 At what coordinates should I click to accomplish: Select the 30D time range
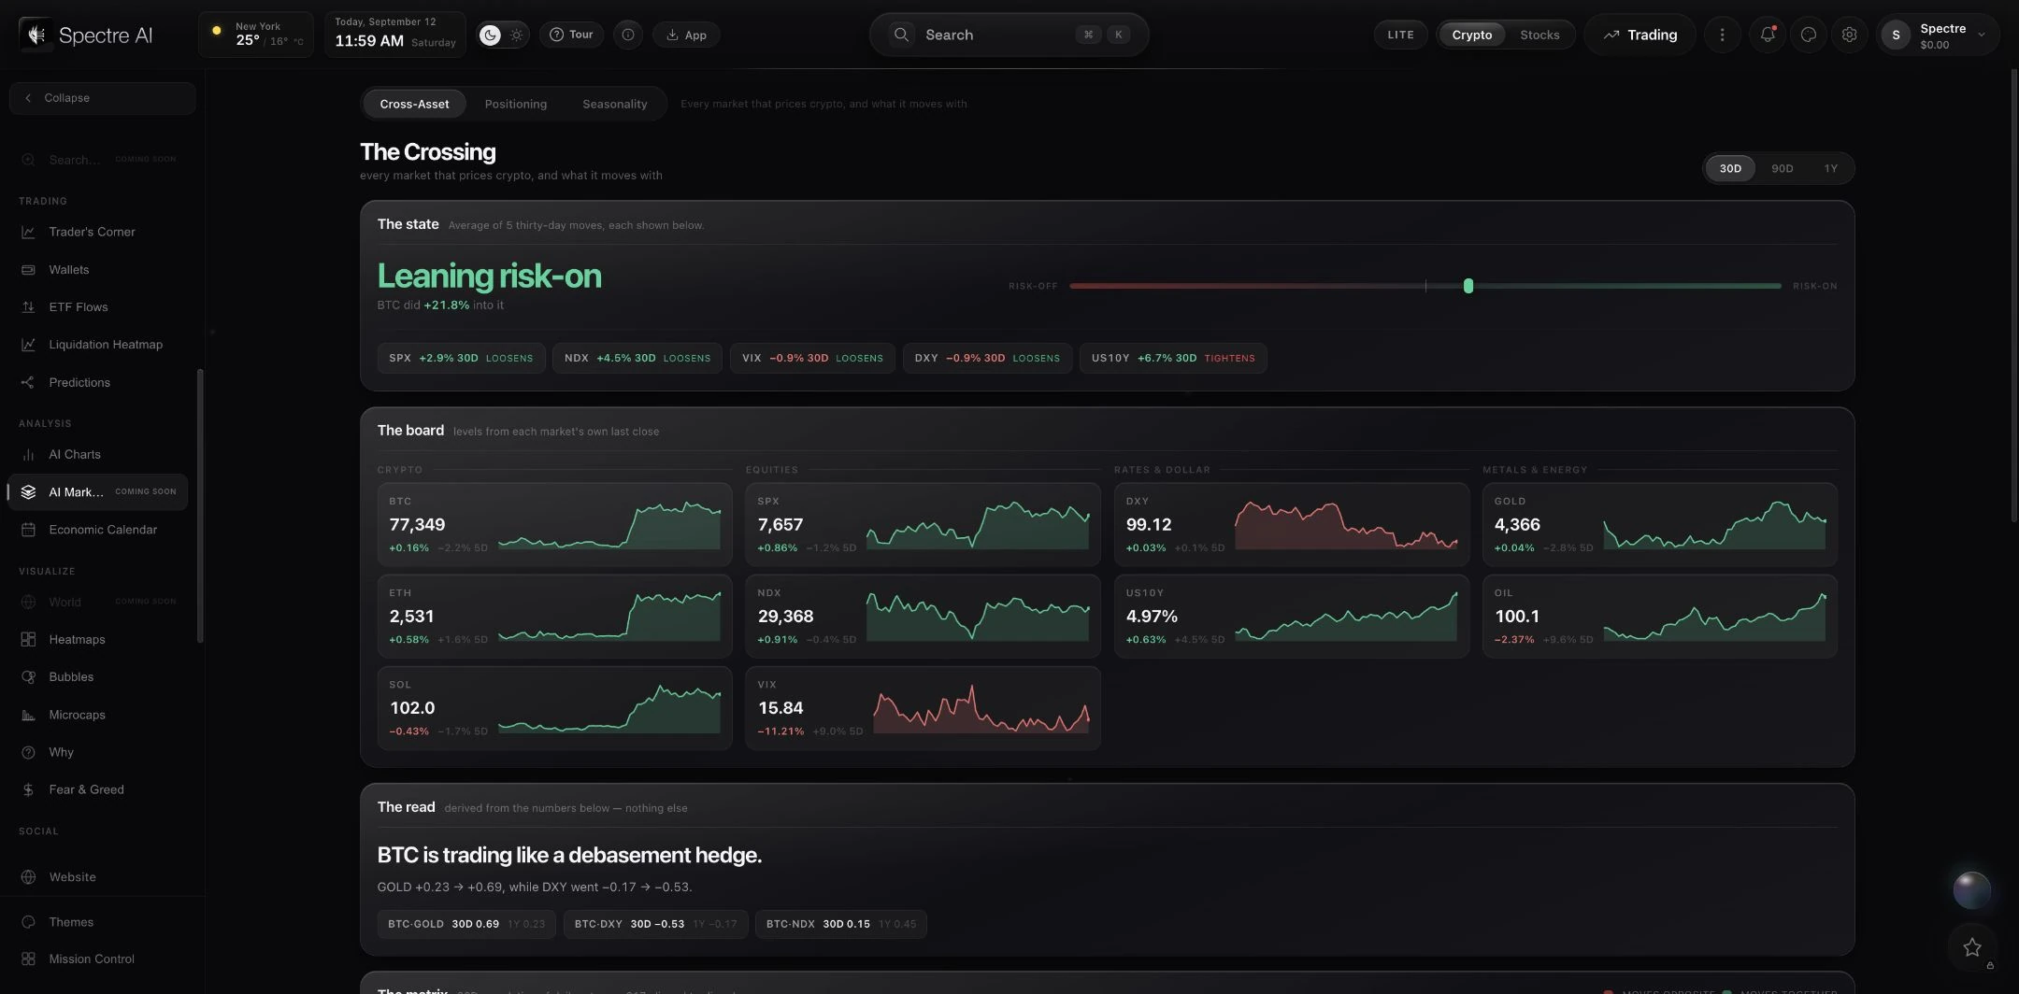(x=1730, y=168)
